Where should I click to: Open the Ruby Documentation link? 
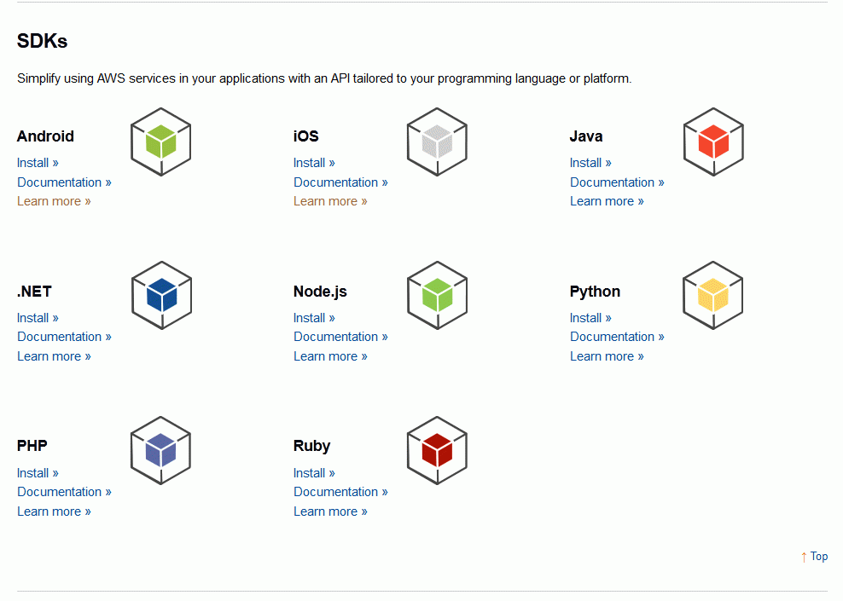(x=340, y=492)
